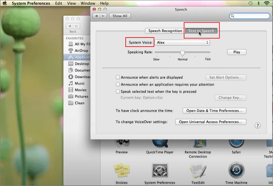Switch to the Speech Recognition tab
Viewport: 273px width, 186px height.
pos(165,31)
